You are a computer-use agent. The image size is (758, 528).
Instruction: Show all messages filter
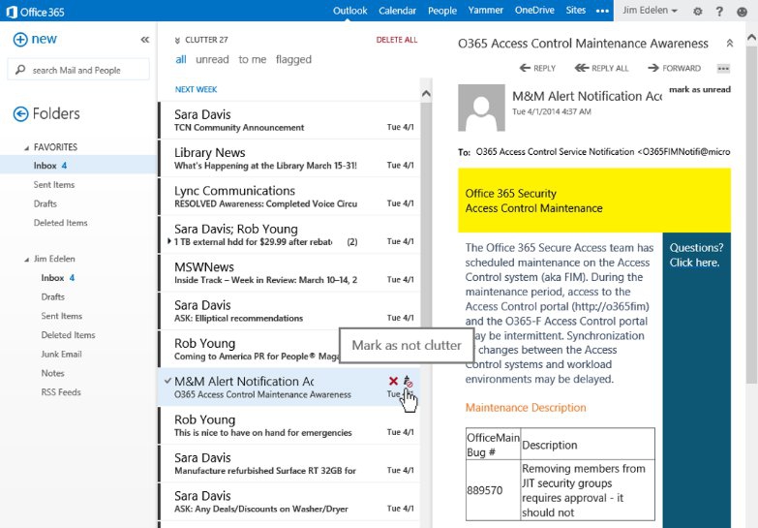click(181, 59)
